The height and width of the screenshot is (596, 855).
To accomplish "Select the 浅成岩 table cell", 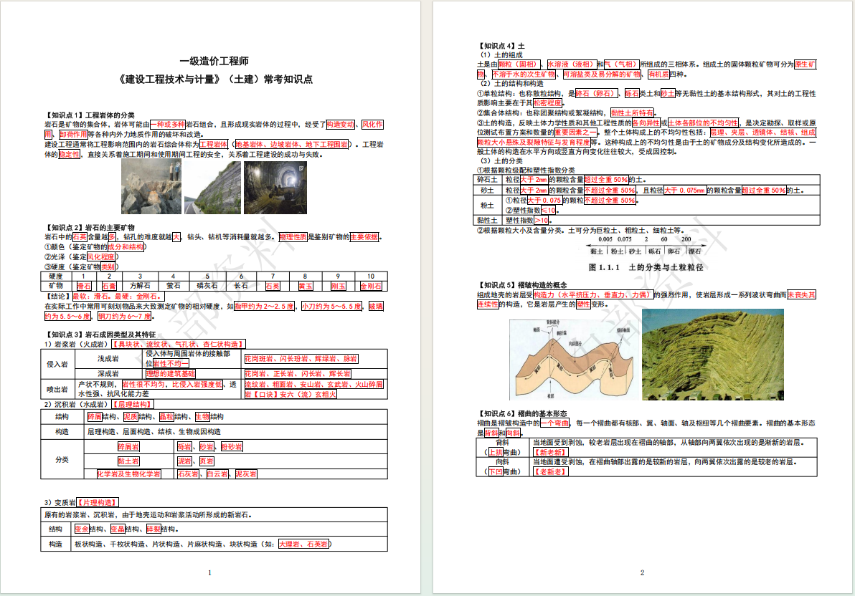I will (x=108, y=358).
